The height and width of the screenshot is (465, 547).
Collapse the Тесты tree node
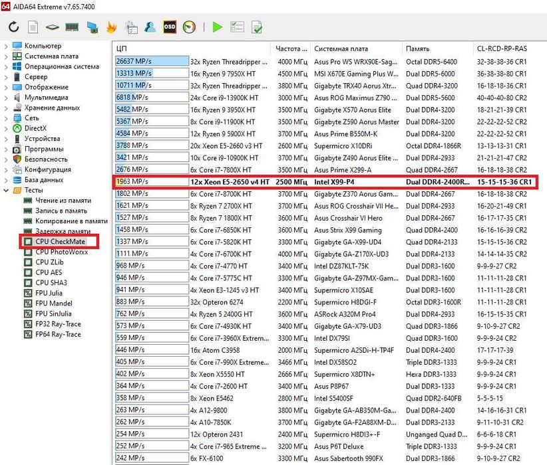pyautogui.click(x=5, y=190)
